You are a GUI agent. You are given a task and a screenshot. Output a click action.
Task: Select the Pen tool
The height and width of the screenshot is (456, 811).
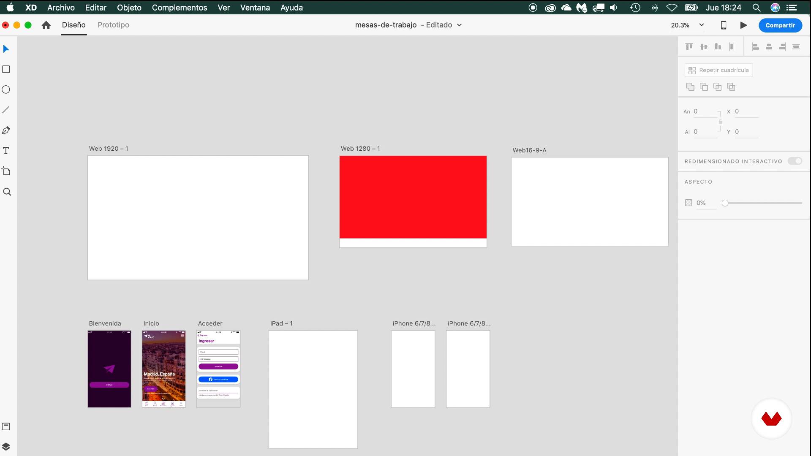pyautogui.click(x=6, y=130)
